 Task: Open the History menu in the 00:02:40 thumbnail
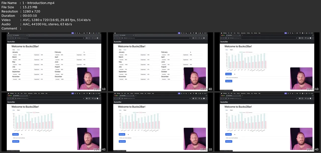coord(238,93)
